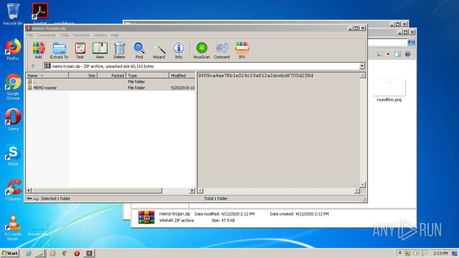Start VirusScan on the archive
This screenshot has width=459, height=258.
click(202, 50)
